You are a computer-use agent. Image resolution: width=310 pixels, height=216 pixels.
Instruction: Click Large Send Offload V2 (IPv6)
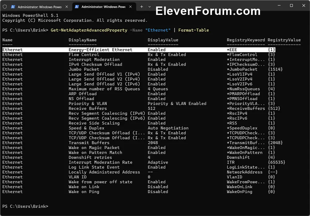click(x=104, y=84)
